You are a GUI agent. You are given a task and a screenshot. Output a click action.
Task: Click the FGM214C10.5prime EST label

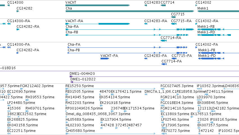tap(177, 109)
